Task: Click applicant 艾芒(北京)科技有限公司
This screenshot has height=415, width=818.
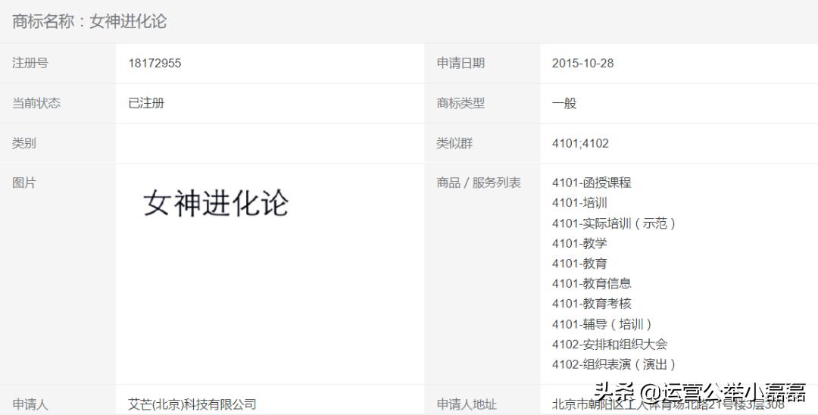Action: [x=192, y=404]
